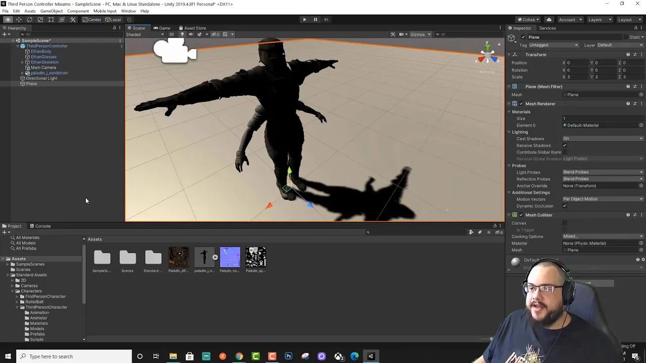
Task: Select the Move tool in the toolbar
Action: [19, 19]
